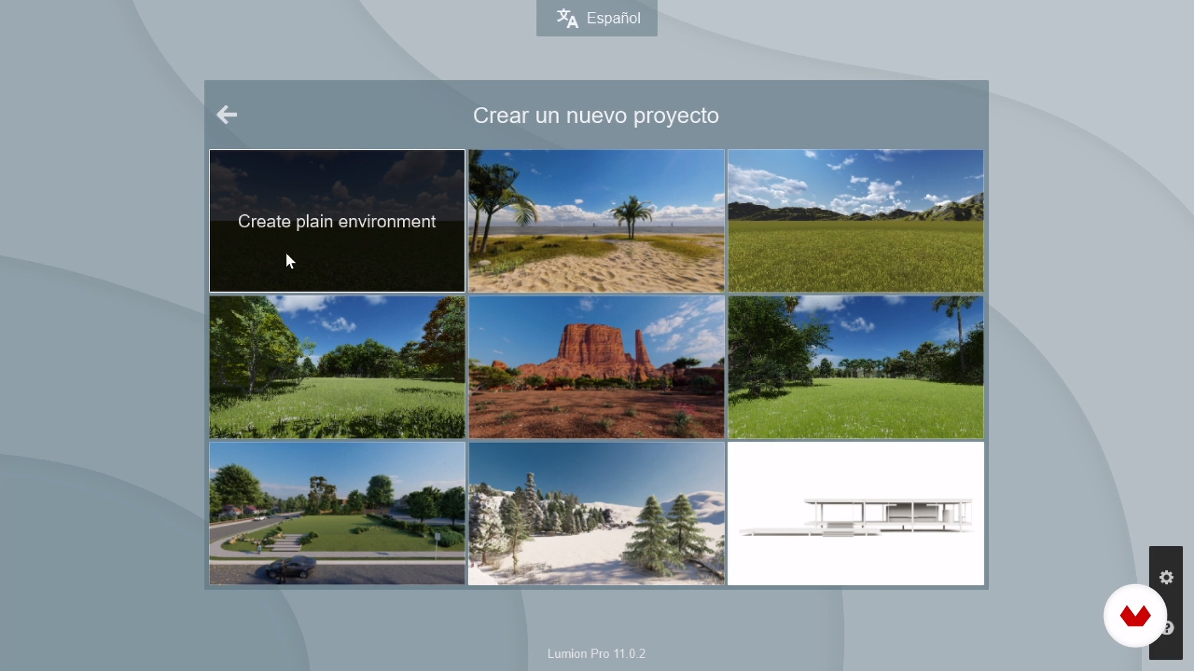Choose the red rock desert template
Screen dimensions: 1194x671
click(x=596, y=367)
